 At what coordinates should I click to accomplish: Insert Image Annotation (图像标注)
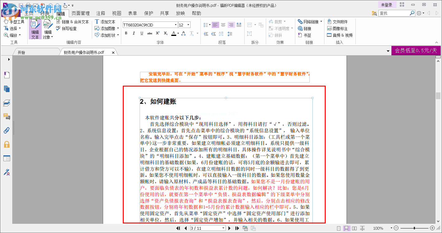coord(337,29)
